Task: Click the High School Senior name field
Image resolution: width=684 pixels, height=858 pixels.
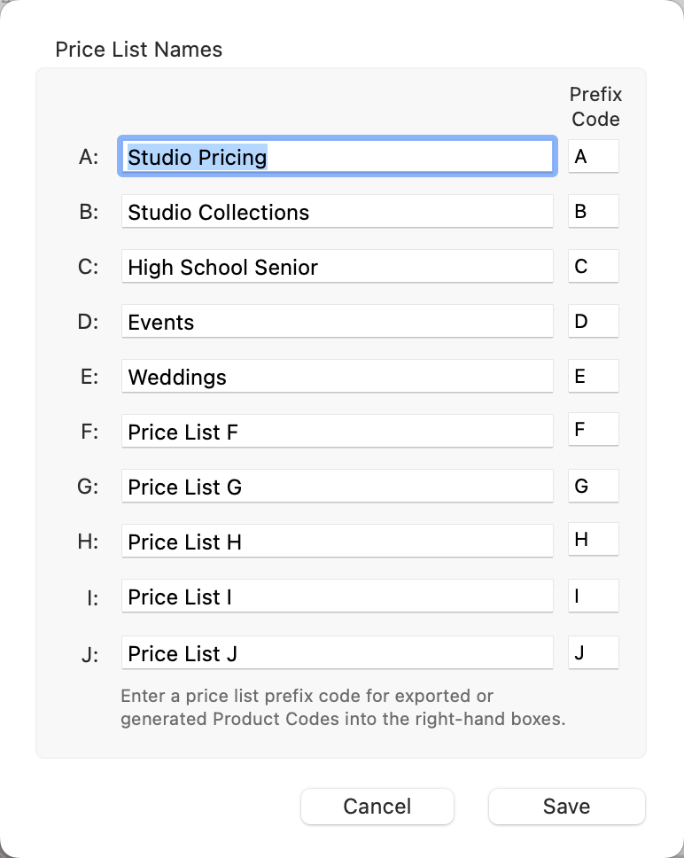Action: [337, 267]
